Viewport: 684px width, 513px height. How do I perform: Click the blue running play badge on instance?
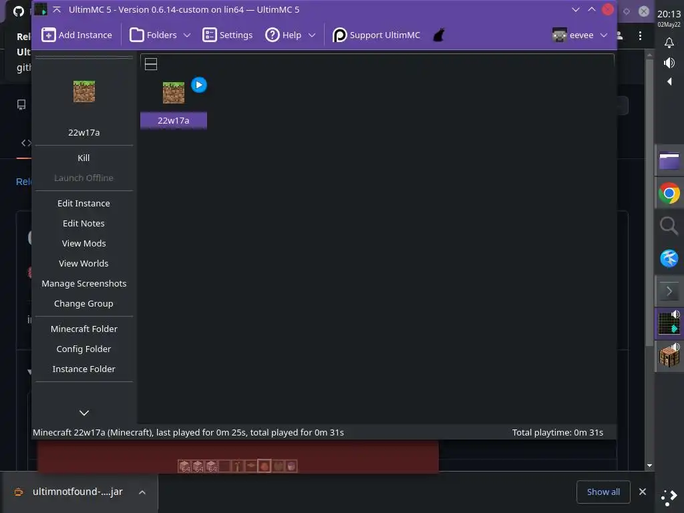[199, 85]
